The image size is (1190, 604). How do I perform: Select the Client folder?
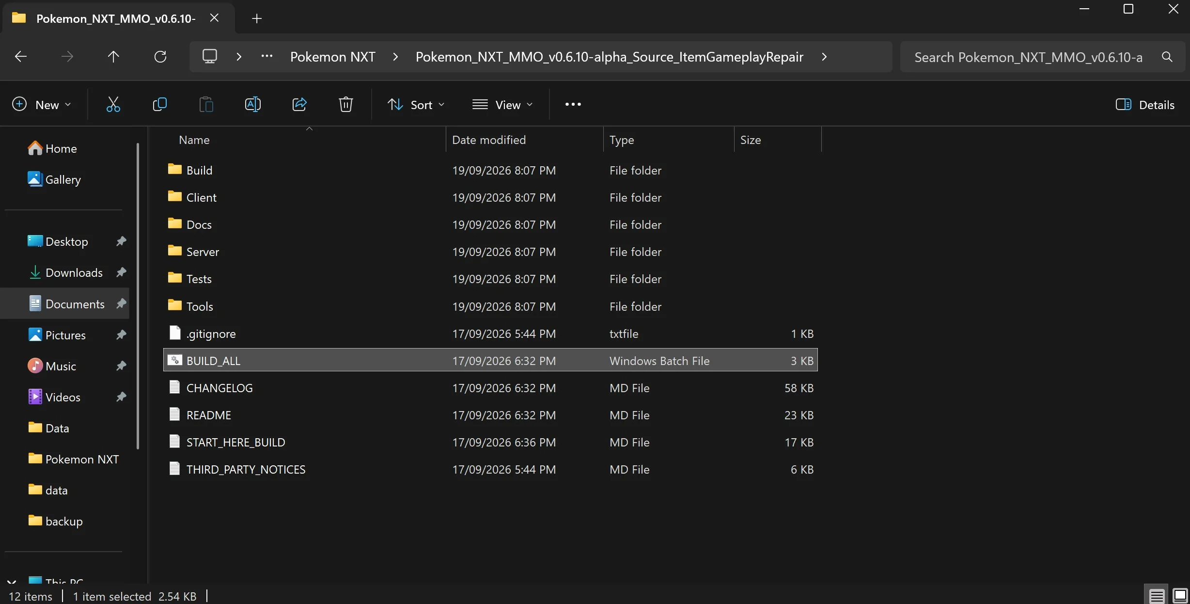(x=490, y=197)
